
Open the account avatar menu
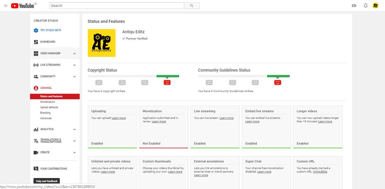[375, 6]
